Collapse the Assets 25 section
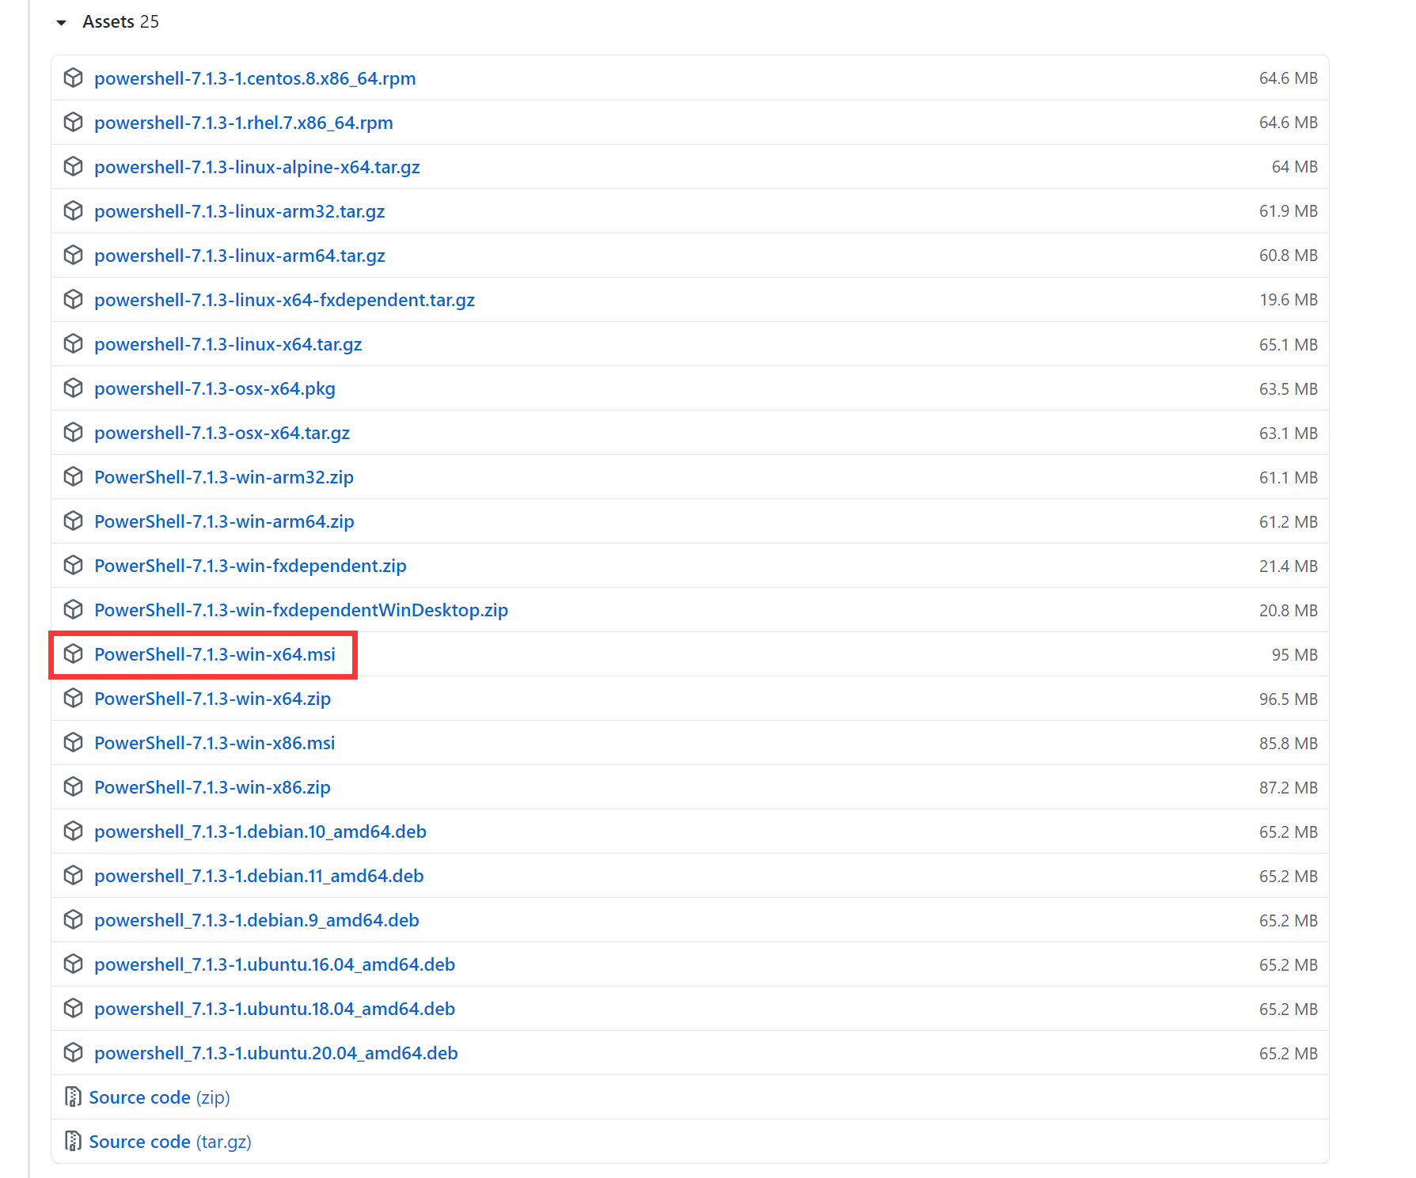Viewport: 1416px width, 1178px height. point(108,22)
